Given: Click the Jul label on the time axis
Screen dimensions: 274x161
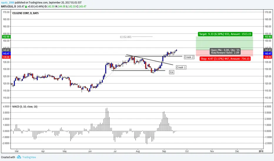Looking at the screenshot, I should 115,151.
